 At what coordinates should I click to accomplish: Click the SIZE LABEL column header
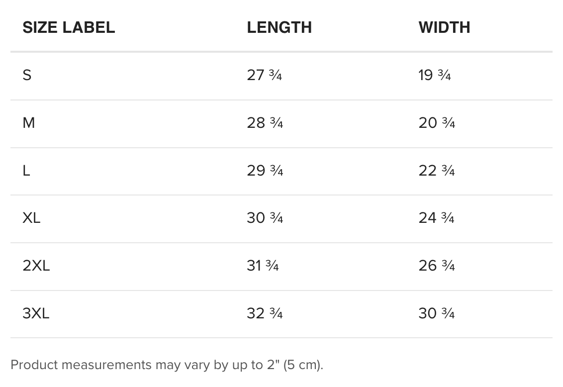[69, 28]
